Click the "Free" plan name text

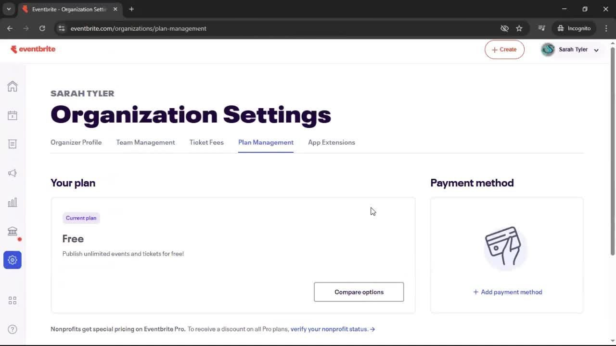pyautogui.click(x=73, y=239)
